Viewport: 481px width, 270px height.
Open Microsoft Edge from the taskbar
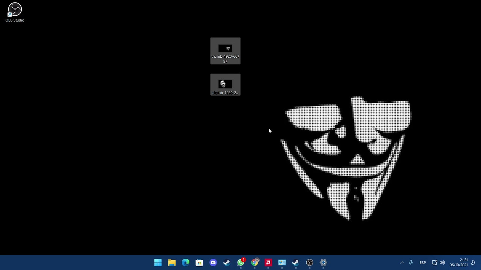186,262
